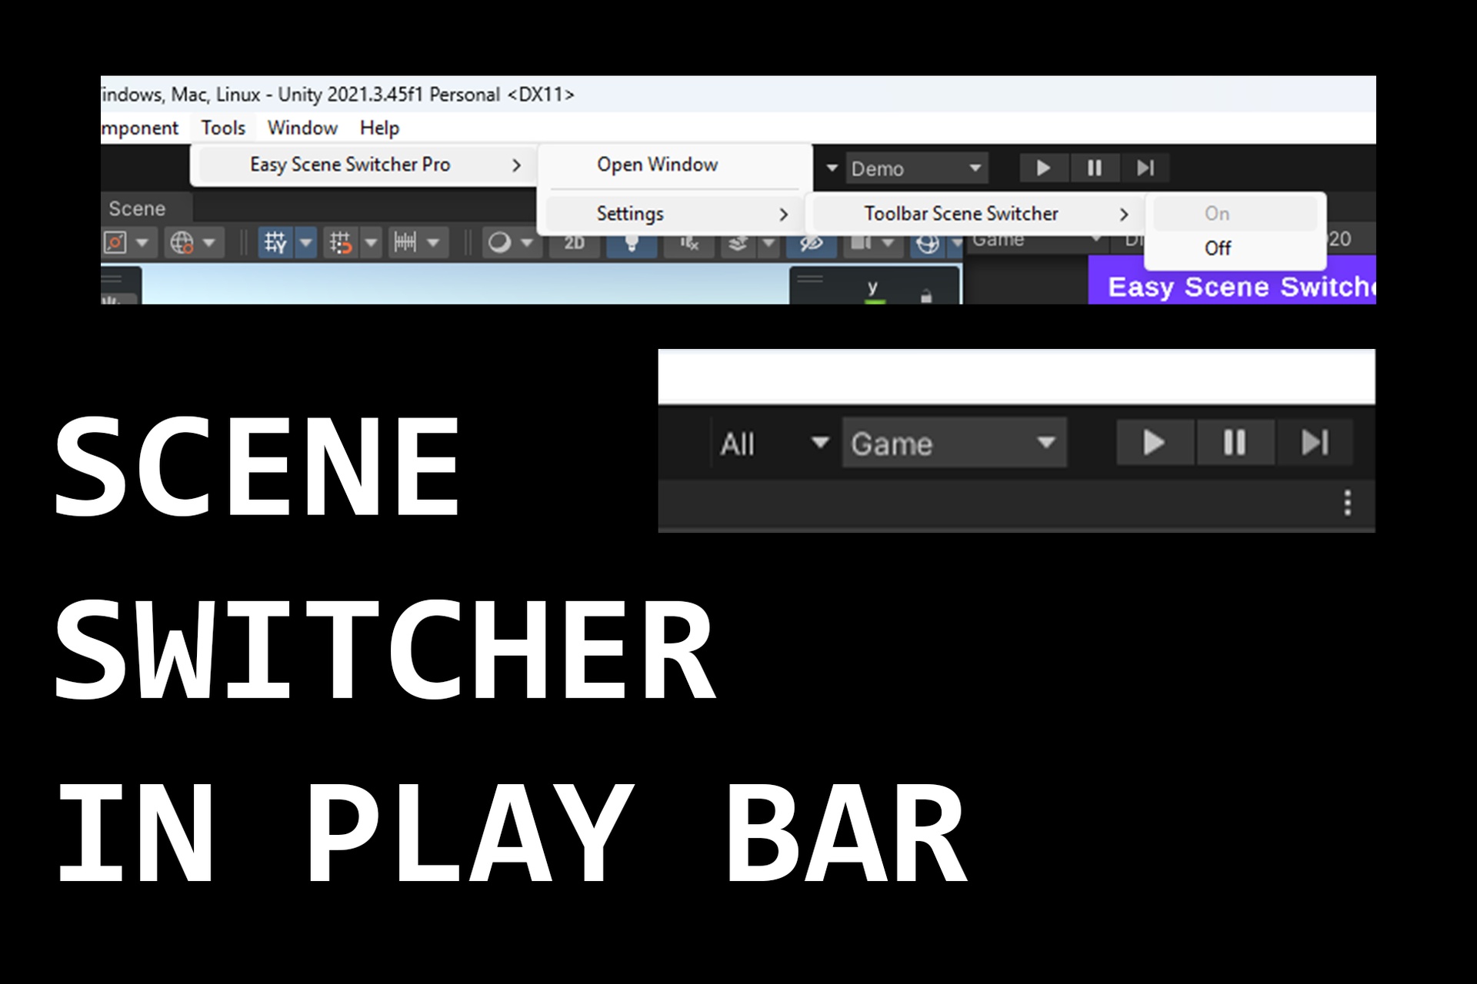Toggle scene lighting bulb icon

coord(632,244)
